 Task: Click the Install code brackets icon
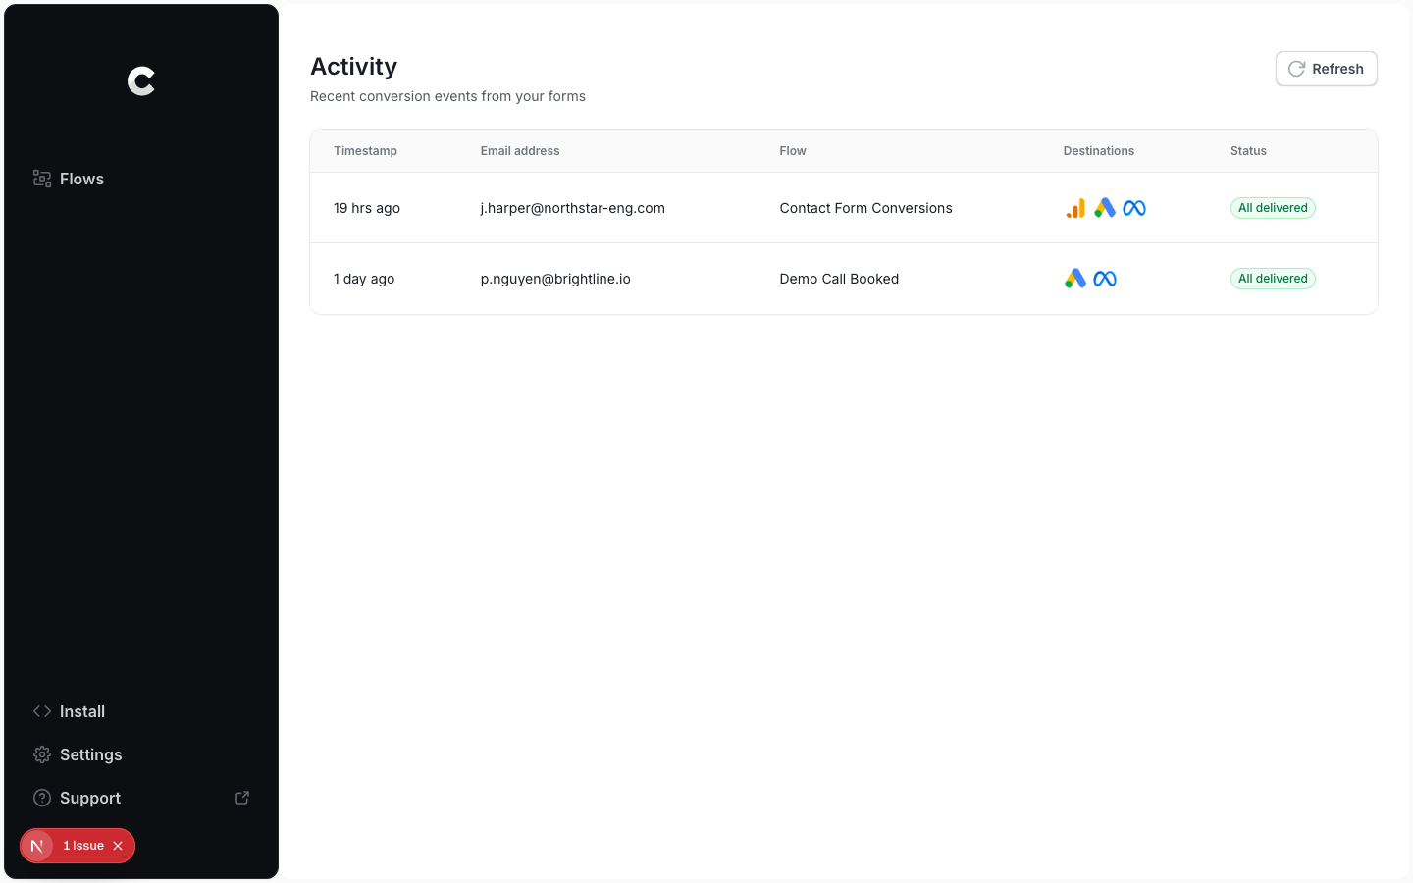[x=42, y=711]
